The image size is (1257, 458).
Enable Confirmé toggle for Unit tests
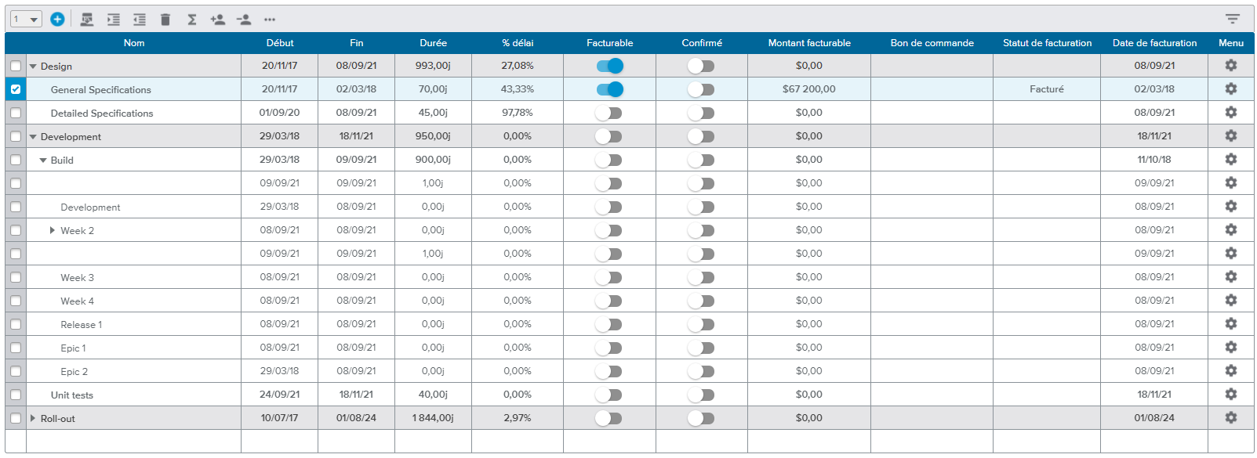(701, 395)
